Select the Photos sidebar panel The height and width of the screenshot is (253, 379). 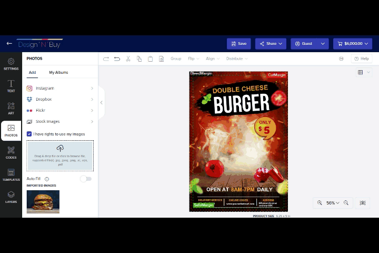pyautogui.click(x=11, y=131)
